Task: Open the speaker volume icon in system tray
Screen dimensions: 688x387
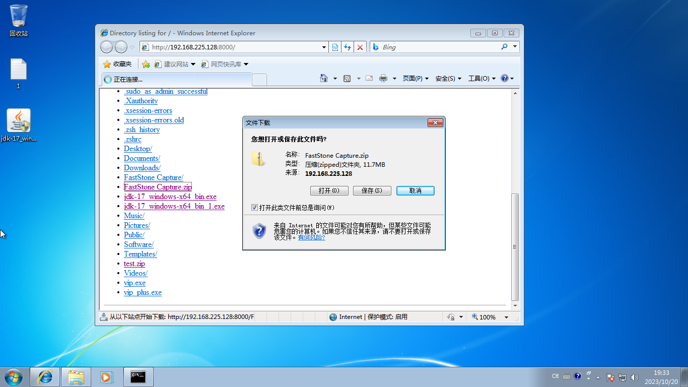Action: coord(635,377)
